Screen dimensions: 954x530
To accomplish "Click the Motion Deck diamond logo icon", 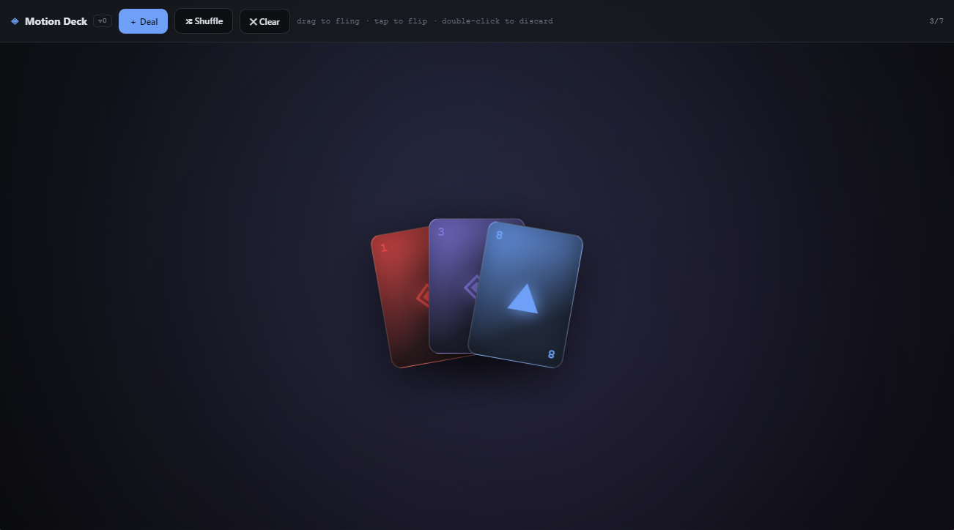I will pos(15,21).
